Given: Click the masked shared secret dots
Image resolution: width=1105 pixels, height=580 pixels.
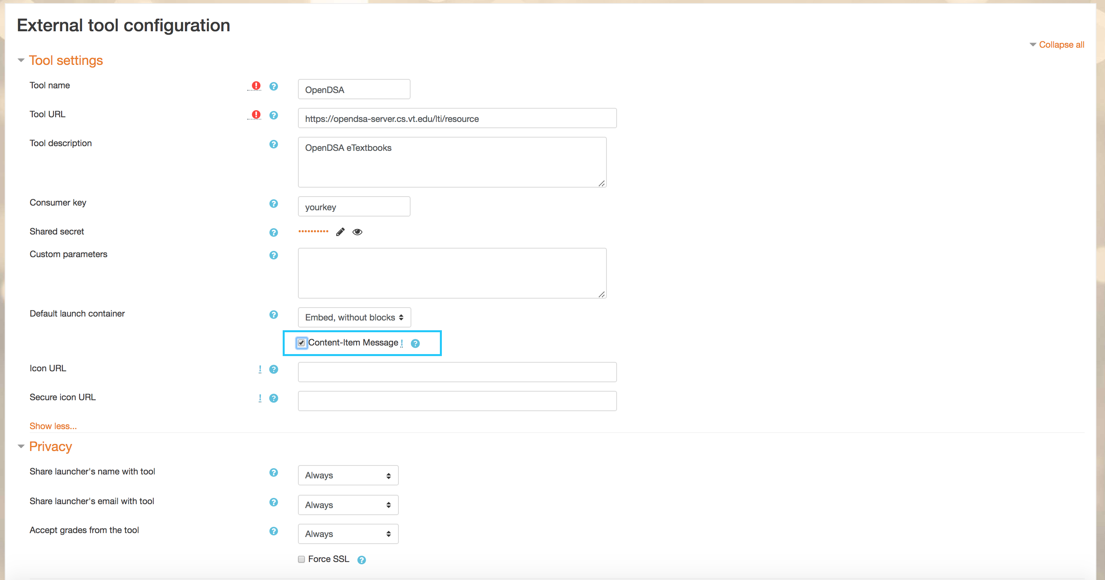Looking at the screenshot, I should tap(314, 231).
